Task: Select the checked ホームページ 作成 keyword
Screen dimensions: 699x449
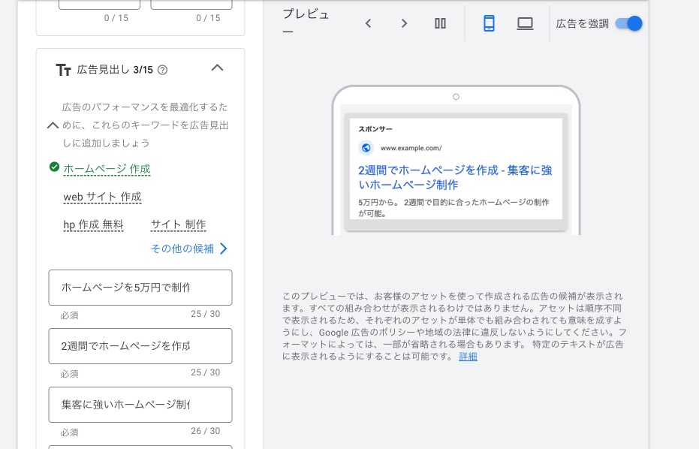Action: tap(107, 169)
